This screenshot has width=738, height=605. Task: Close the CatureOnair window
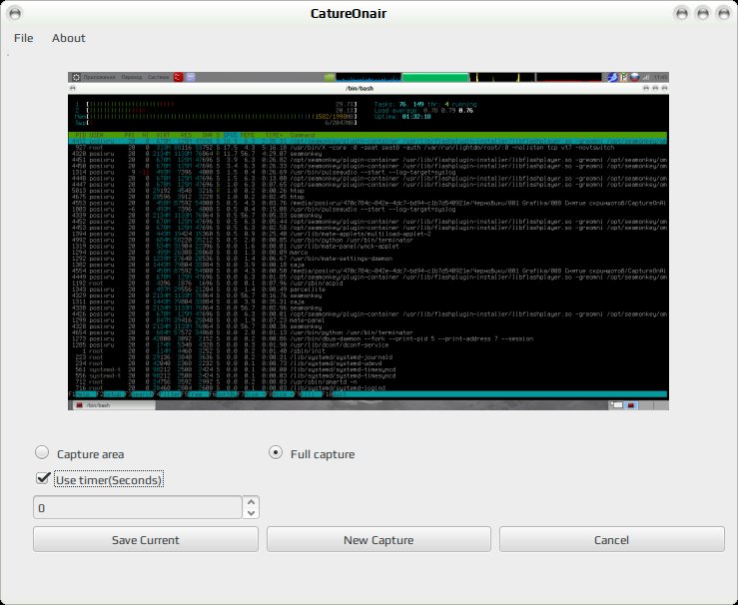pos(723,13)
